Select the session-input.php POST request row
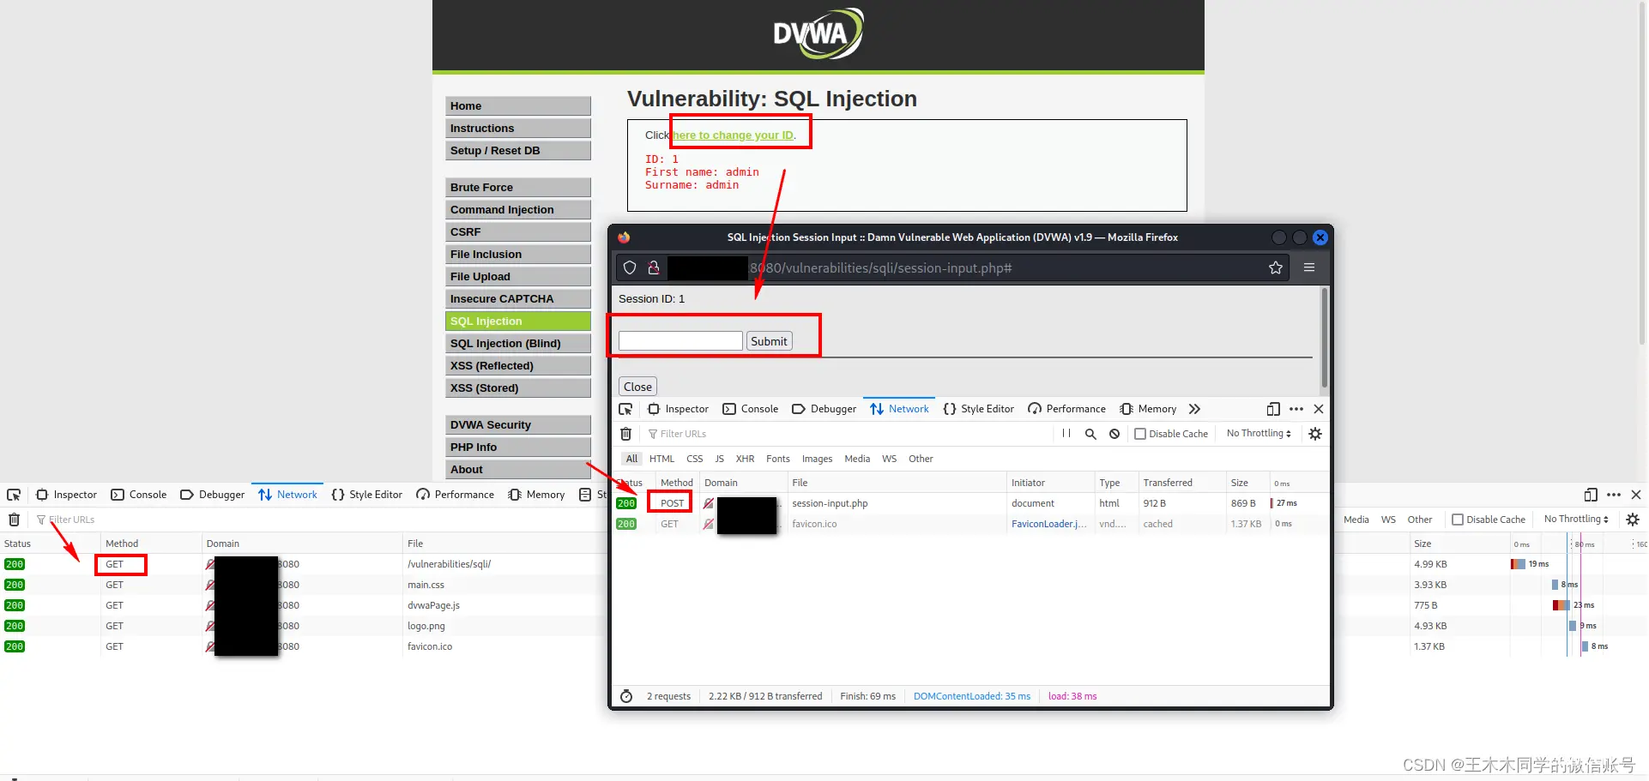1649x781 pixels. click(x=970, y=503)
